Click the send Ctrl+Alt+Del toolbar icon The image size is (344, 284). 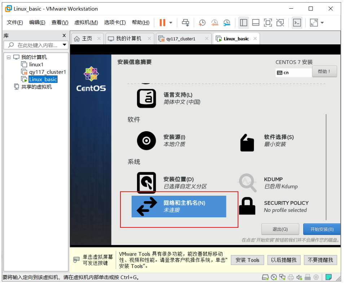[x=185, y=23]
